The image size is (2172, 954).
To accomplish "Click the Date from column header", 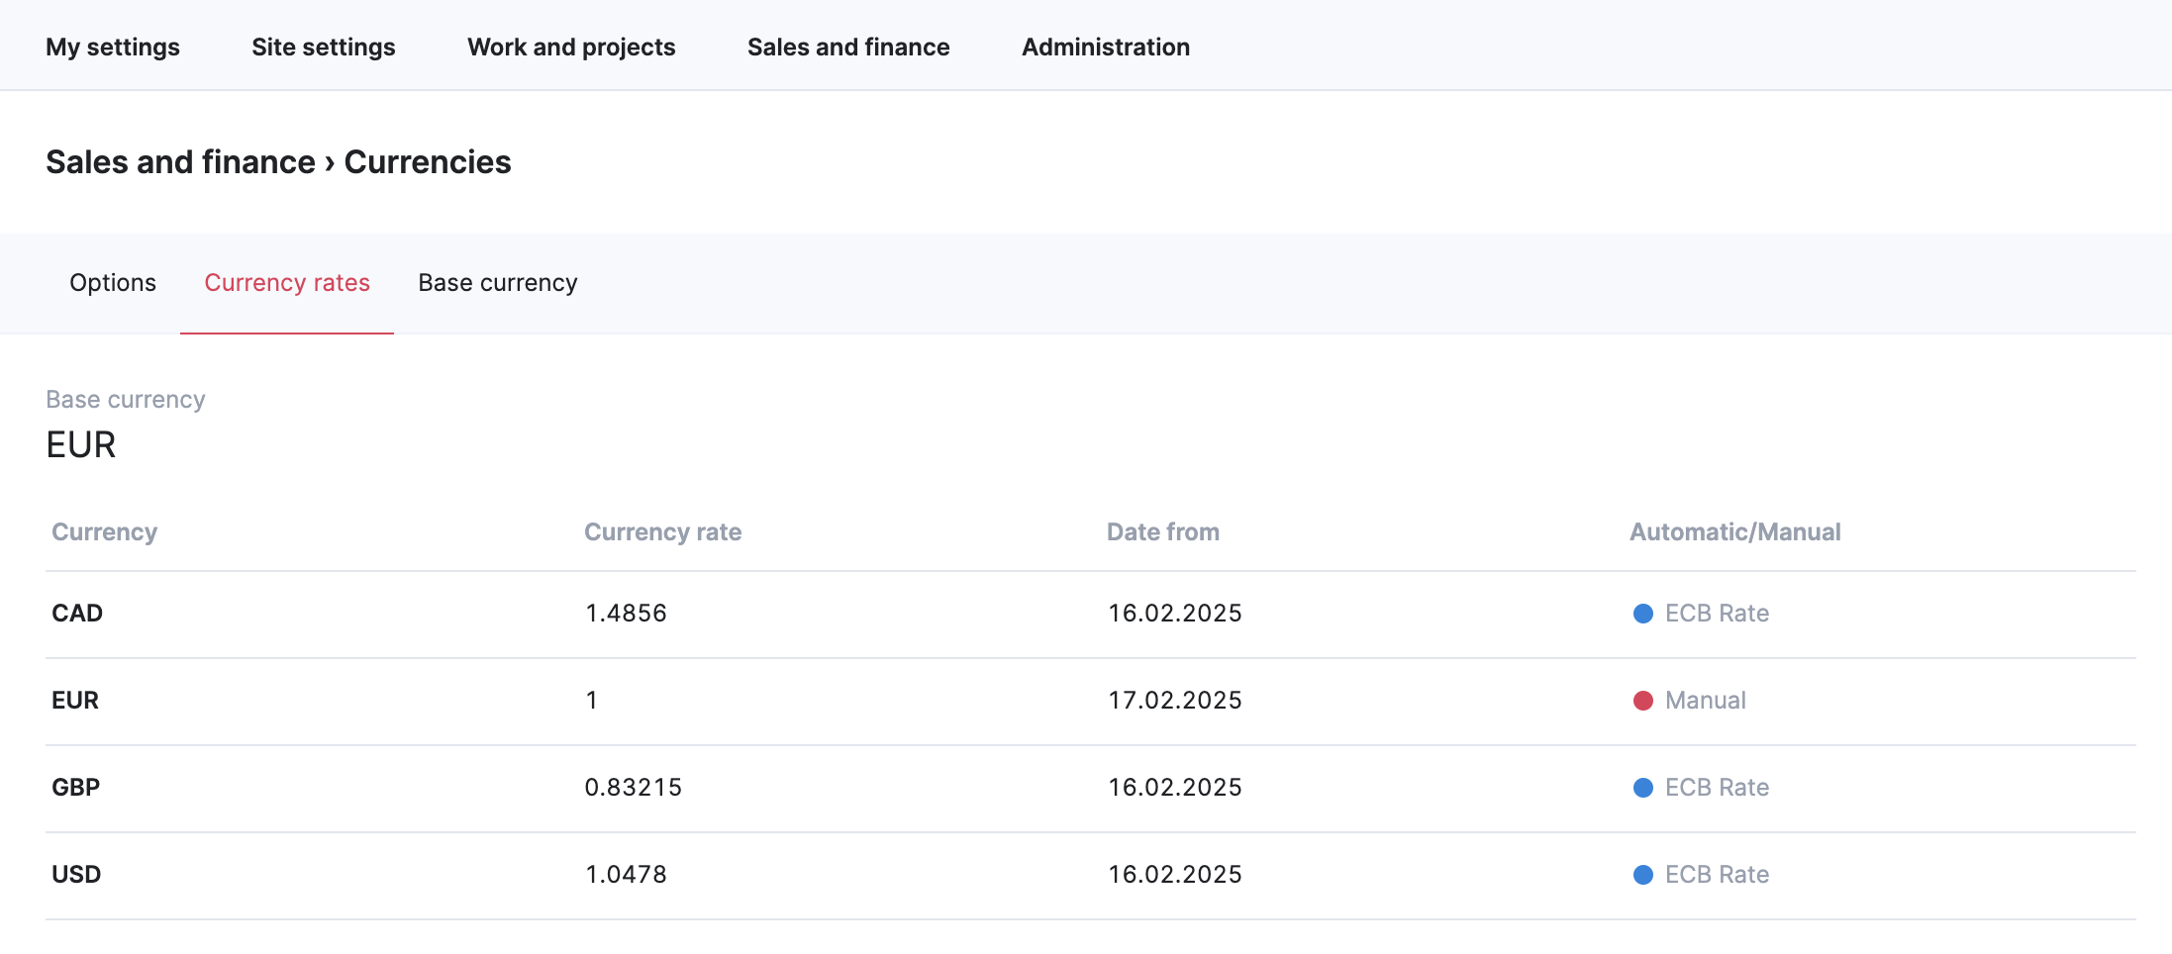I will [1163, 532].
